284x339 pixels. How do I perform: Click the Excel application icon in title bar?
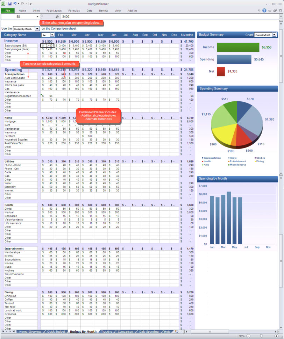pos(3,3)
